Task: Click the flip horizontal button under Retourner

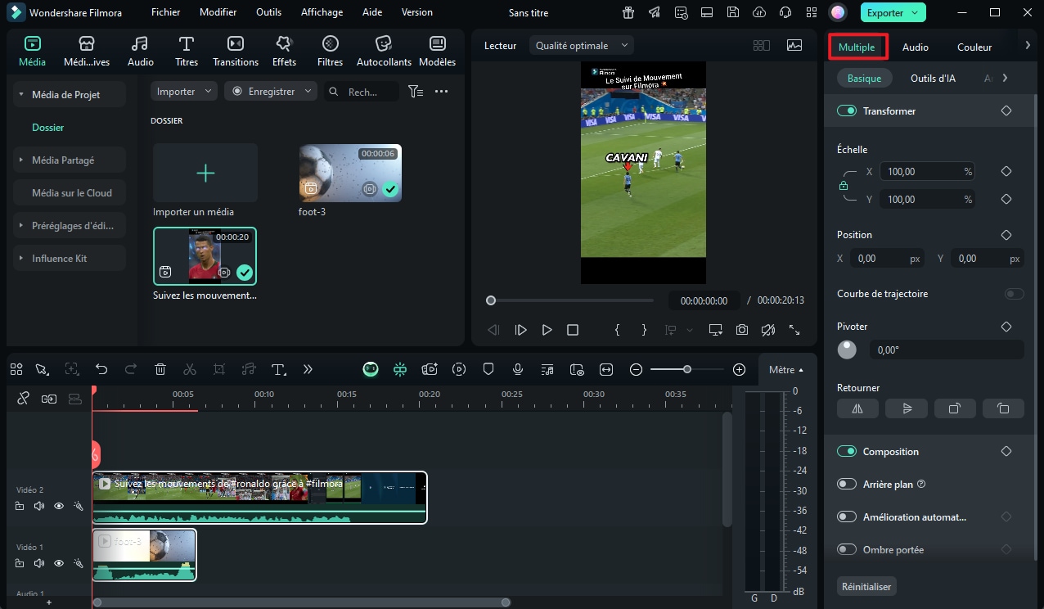Action: pos(858,408)
